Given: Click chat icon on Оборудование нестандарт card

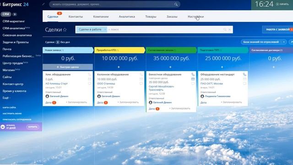Looking at the screenshot, I should pyautogui.click(x=244, y=83).
